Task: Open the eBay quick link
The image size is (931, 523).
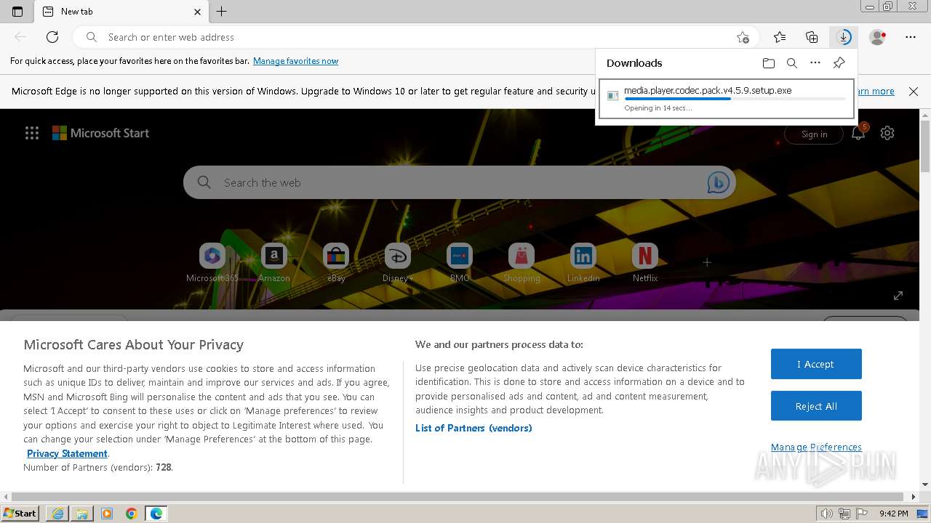Action: pos(336,263)
